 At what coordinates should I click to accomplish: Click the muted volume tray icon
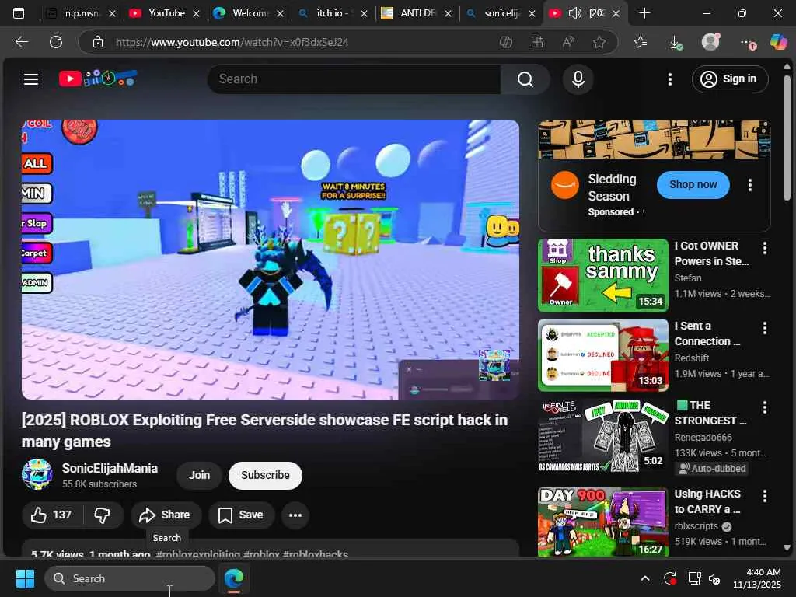pos(714,578)
